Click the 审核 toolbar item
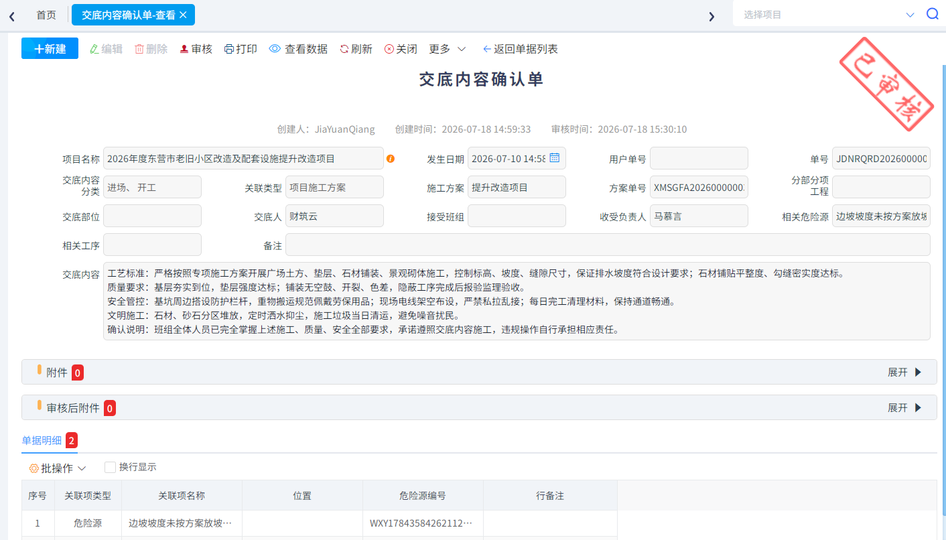 click(x=196, y=49)
